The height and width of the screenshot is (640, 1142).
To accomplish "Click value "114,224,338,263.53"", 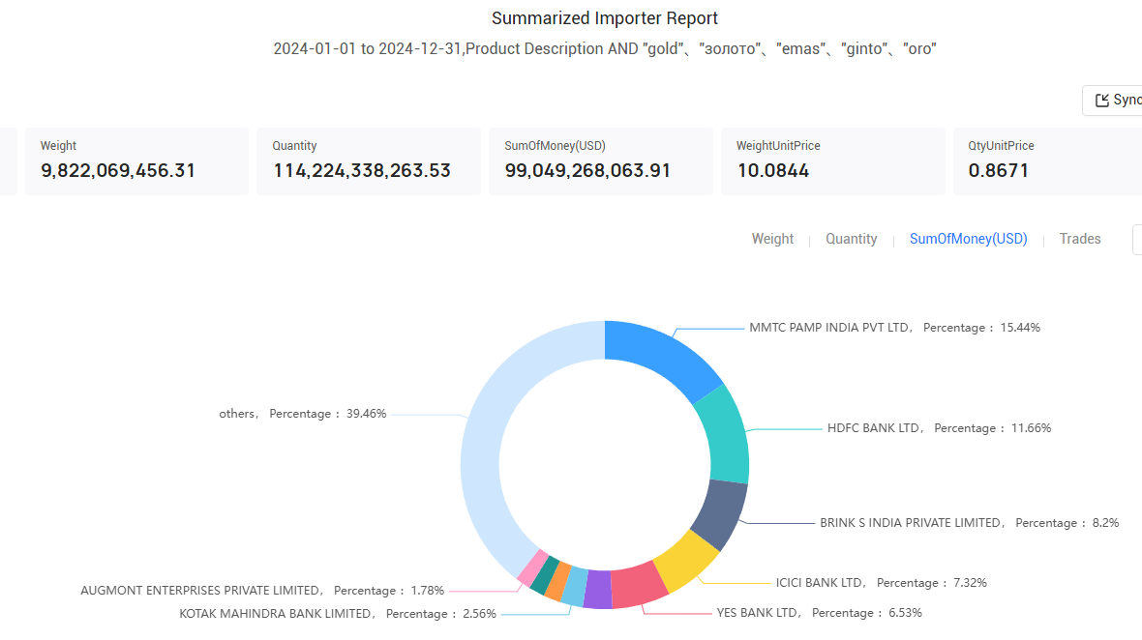I will tap(362, 170).
